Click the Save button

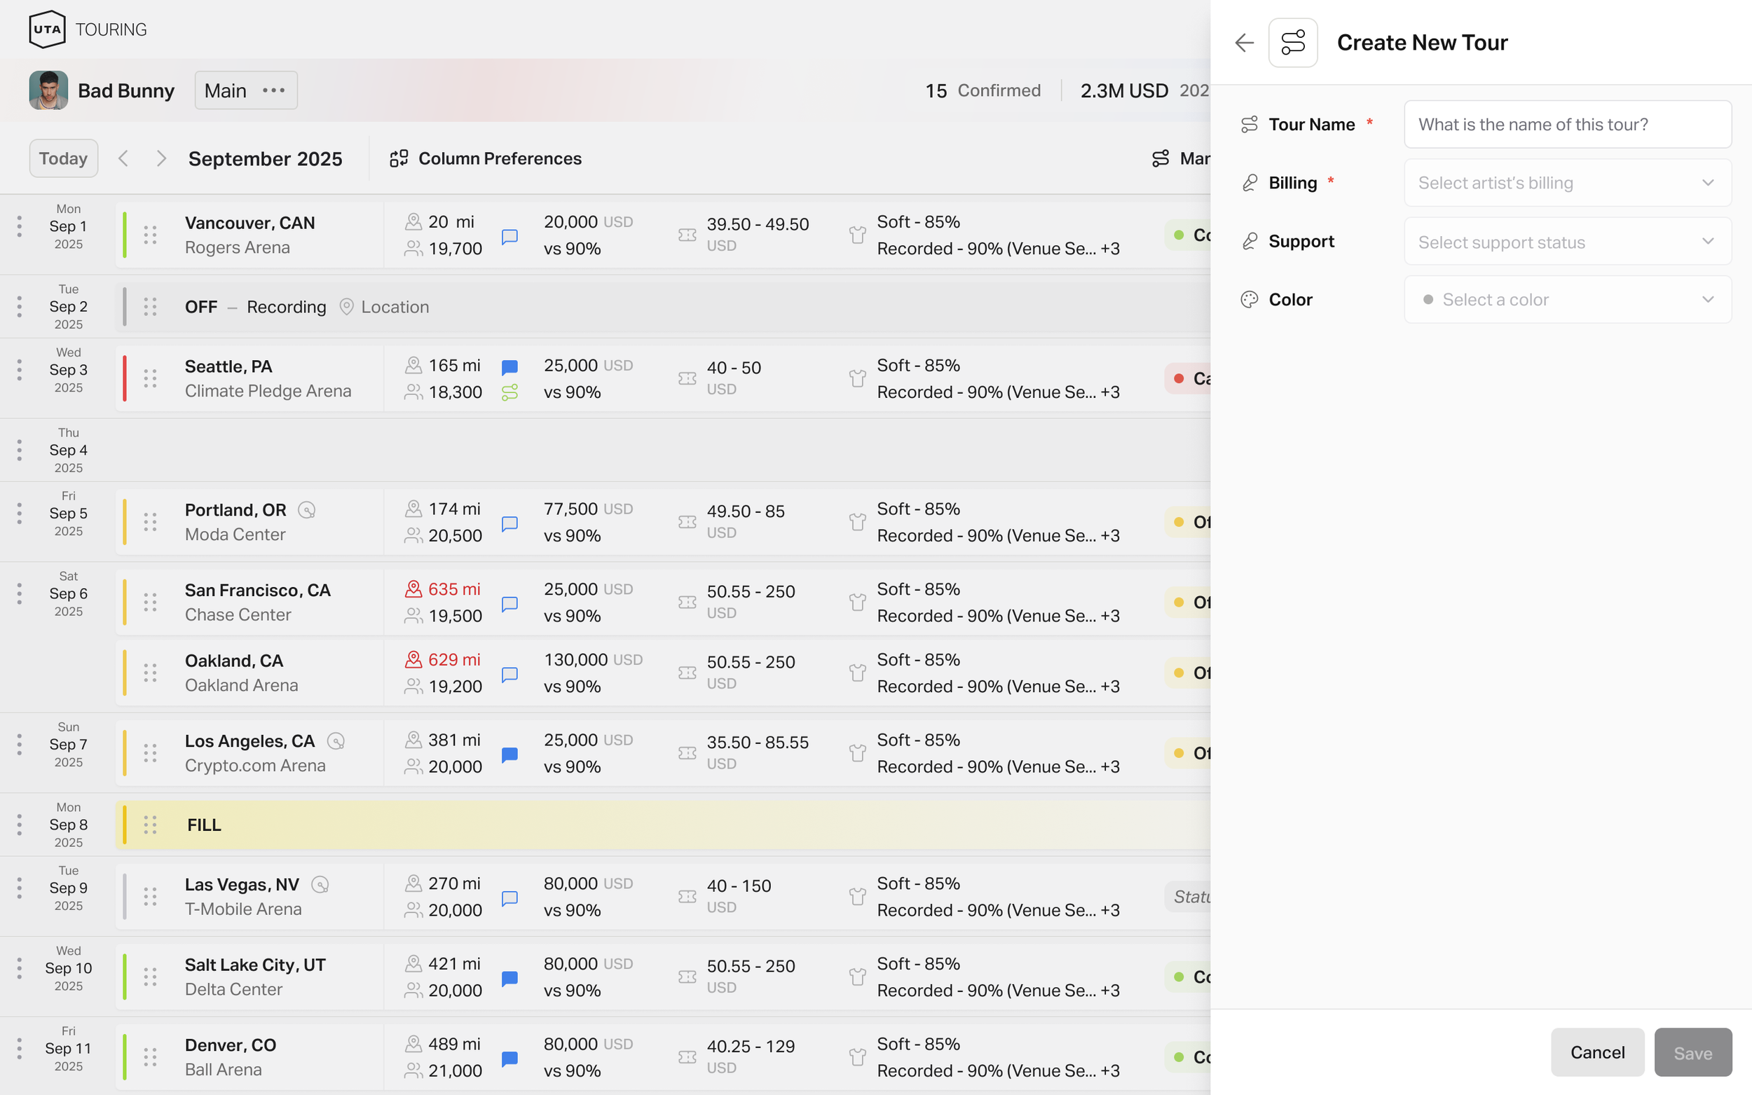click(x=1692, y=1052)
